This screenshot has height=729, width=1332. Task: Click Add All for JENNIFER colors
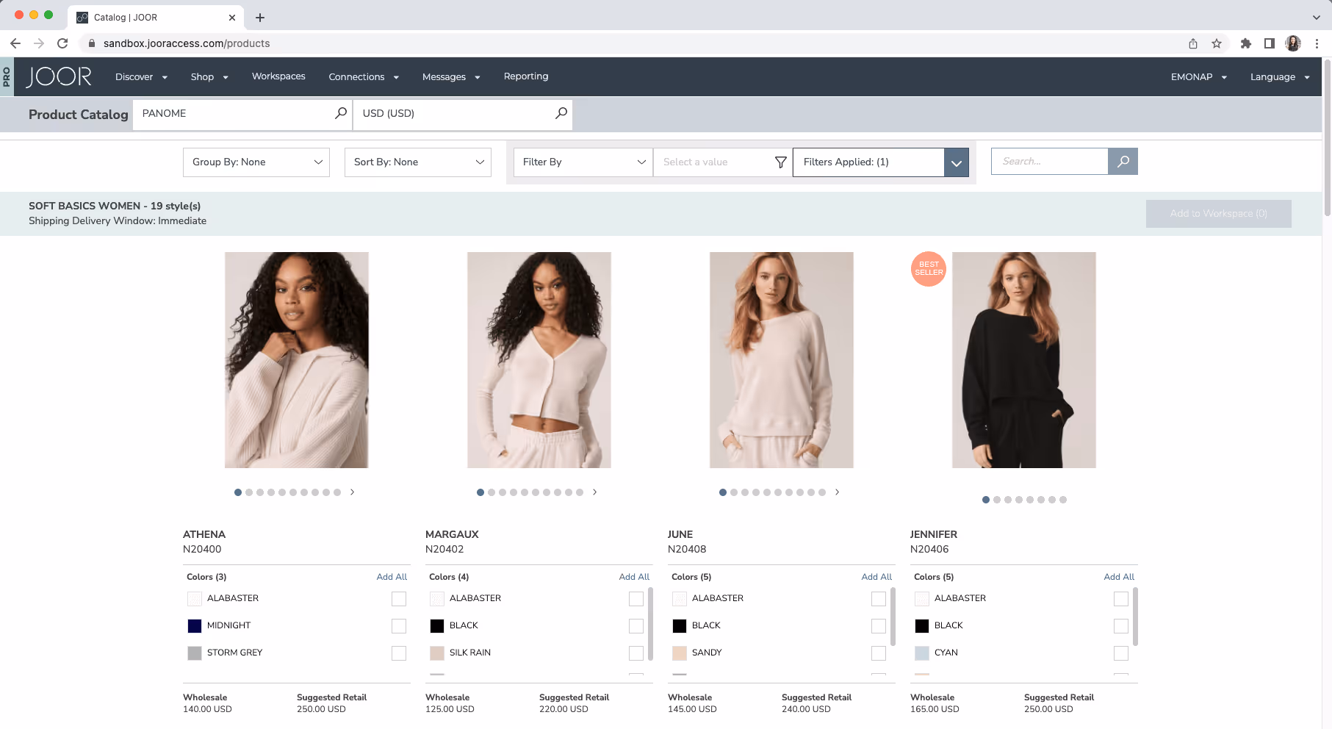pos(1119,577)
